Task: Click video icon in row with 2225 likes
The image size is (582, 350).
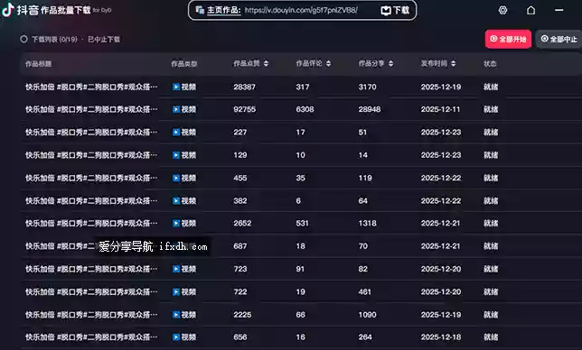Action: [x=176, y=315]
